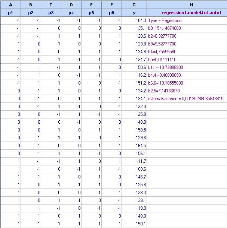Click the externalvariance value cell
The height and width of the screenshot is (228, 227).
(x=186, y=98)
